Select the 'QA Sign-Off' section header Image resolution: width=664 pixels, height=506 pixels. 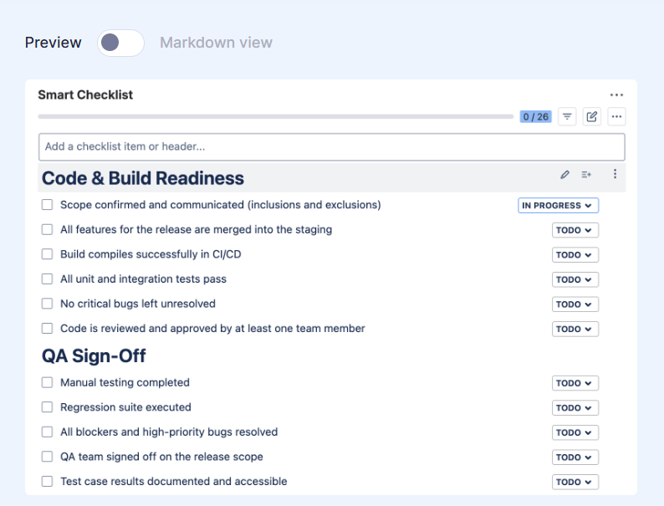[94, 356]
